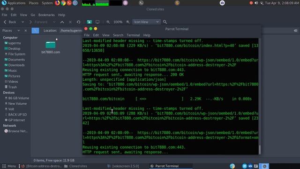Open the network status tray icon
The height and width of the screenshot is (169, 300).
coord(262,3)
